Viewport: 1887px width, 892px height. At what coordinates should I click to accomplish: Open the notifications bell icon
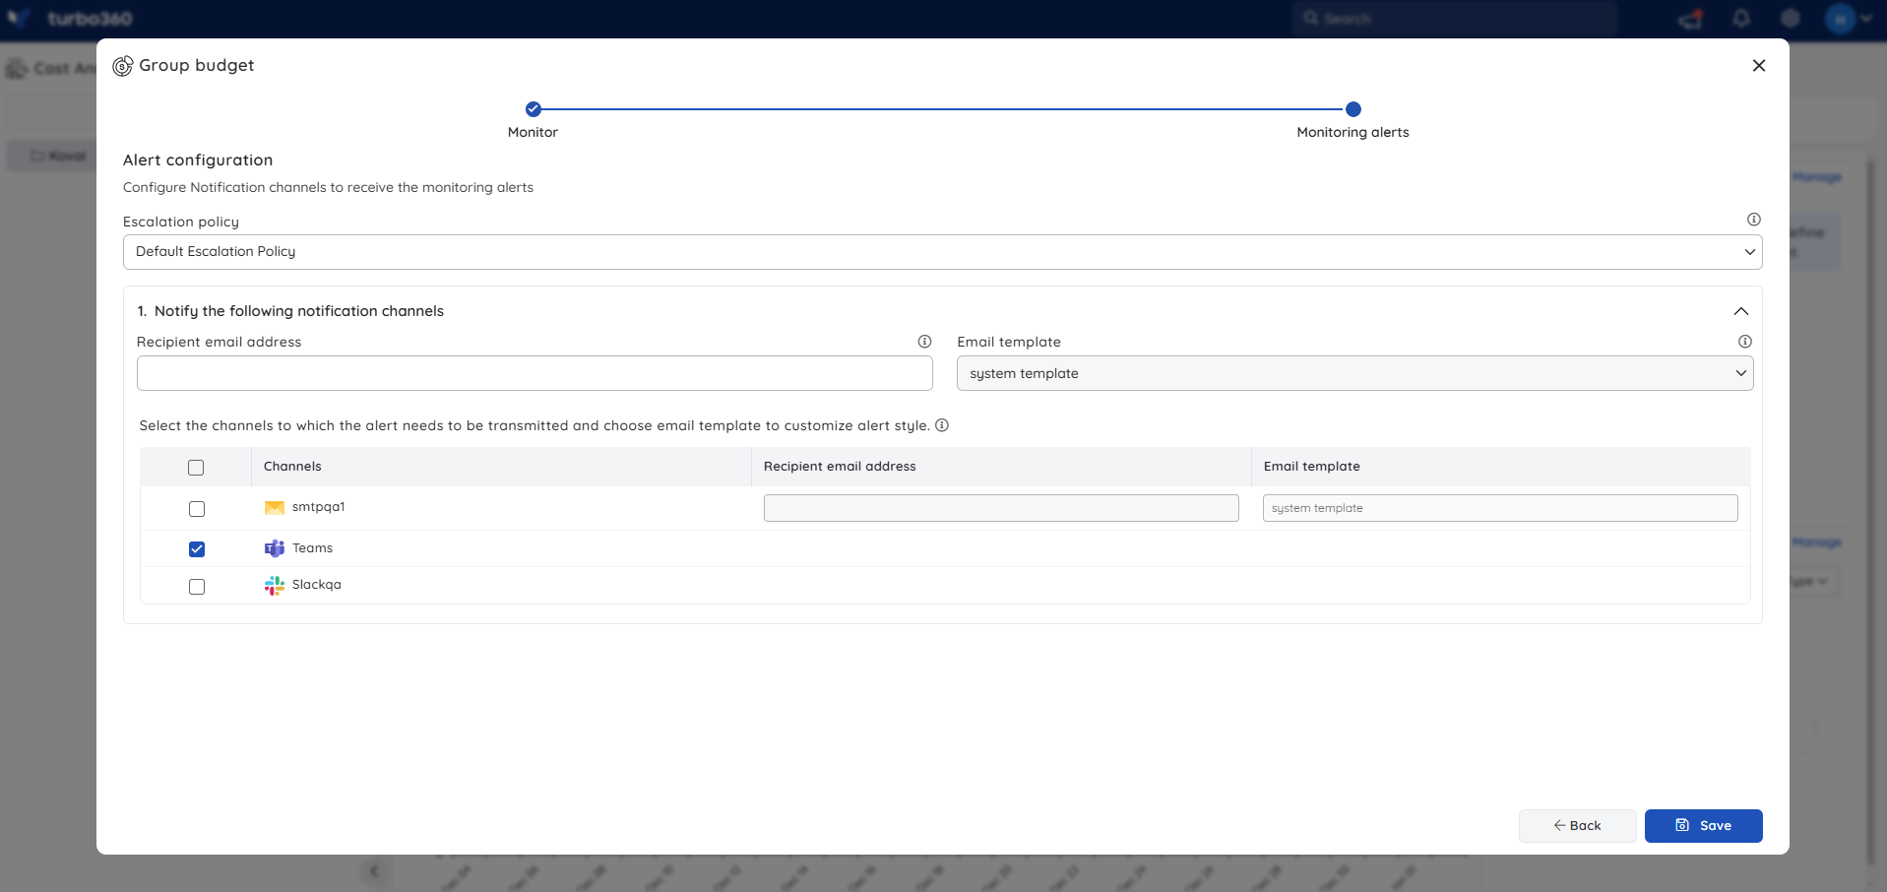tap(1741, 19)
